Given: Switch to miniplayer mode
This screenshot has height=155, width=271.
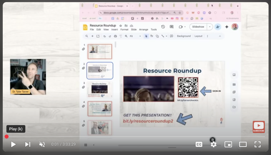Looking at the screenshot, I should point(228,144).
